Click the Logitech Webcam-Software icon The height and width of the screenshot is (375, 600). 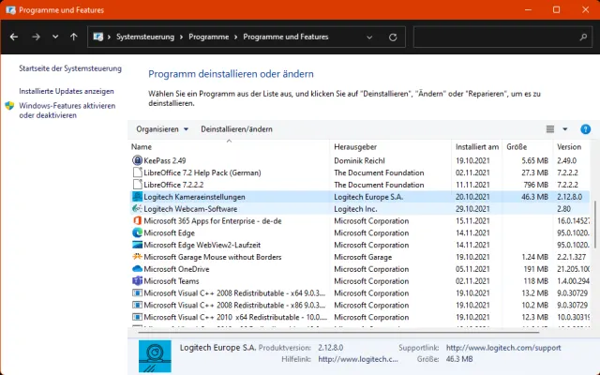[x=137, y=208]
